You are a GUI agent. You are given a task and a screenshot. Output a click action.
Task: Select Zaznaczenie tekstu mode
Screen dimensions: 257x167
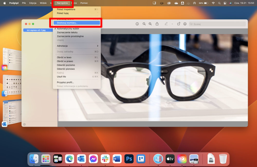[x=77, y=32]
